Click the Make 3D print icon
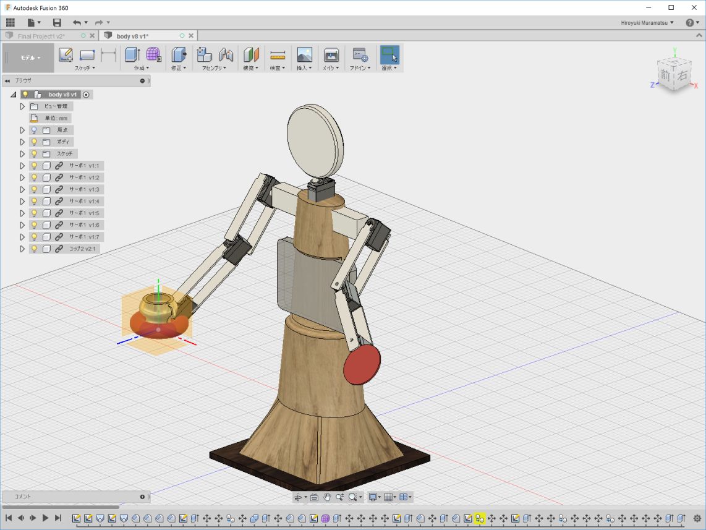This screenshot has width=706, height=530. (x=331, y=54)
